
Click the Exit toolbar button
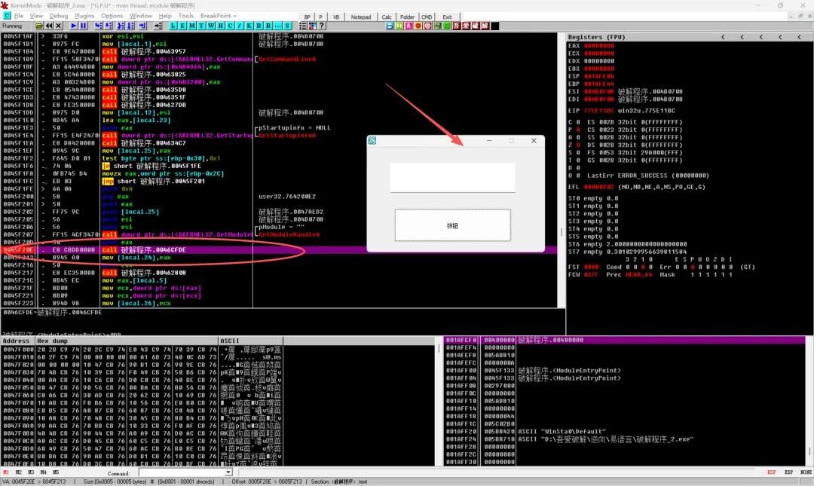448,17
